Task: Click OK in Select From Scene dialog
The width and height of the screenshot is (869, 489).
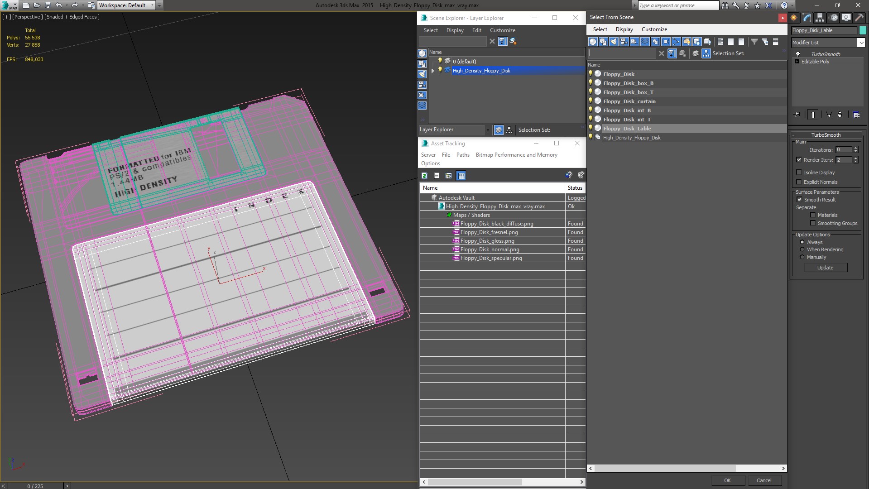Action: pos(727,480)
